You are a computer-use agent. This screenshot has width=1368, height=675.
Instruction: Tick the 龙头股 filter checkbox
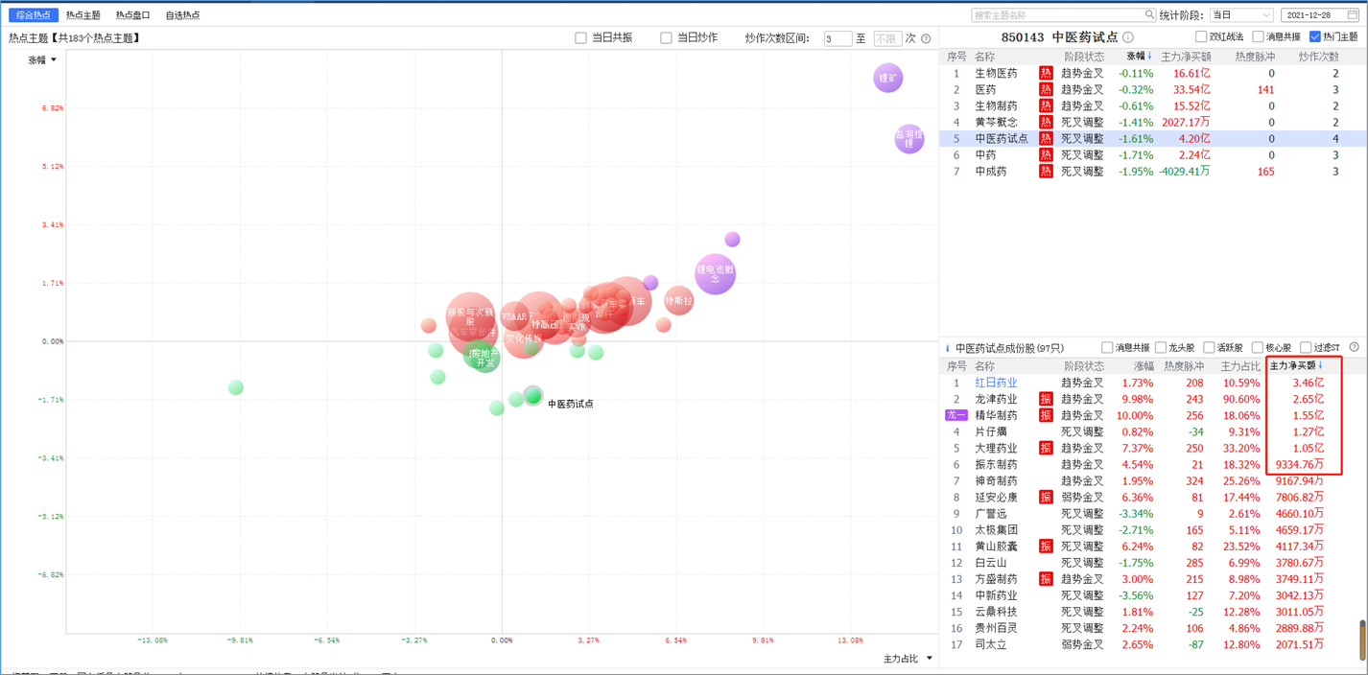pos(1161,347)
